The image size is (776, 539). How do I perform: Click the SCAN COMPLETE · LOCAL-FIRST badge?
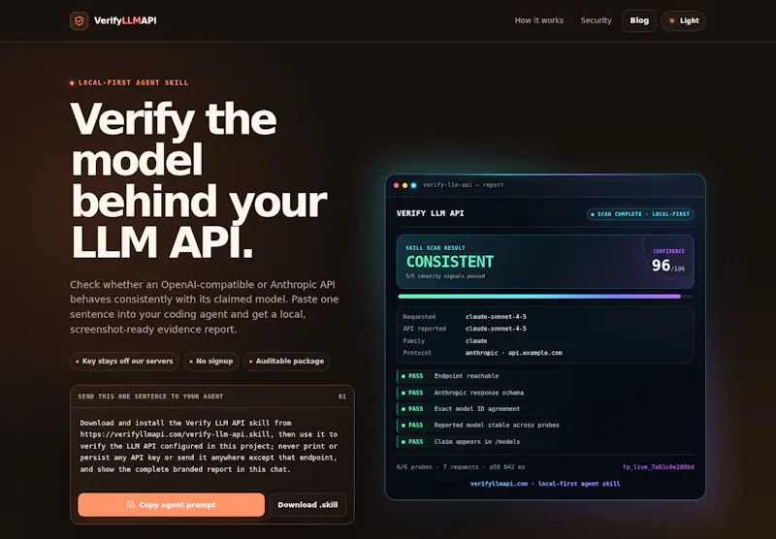640,214
